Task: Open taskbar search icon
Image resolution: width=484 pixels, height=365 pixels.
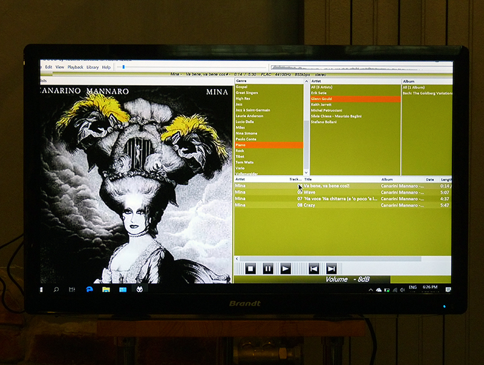Action: click(x=56, y=289)
